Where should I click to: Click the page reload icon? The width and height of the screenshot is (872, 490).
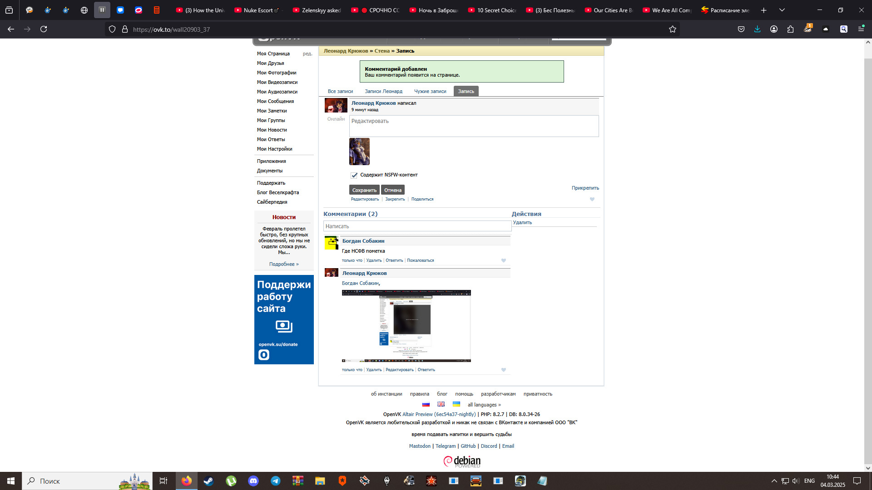tap(44, 29)
